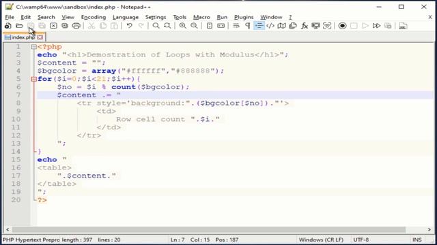Click the 'UTF-8' encoding status entry
The image size is (437, 245).
tap(361, 240)
